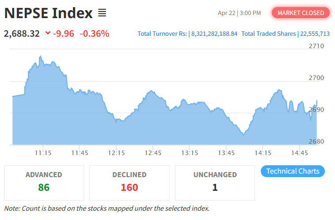The image size is (335, 220).
Task: Click the -0.36% percentage change
Action: pyautogui.click(x=94, y=33)
